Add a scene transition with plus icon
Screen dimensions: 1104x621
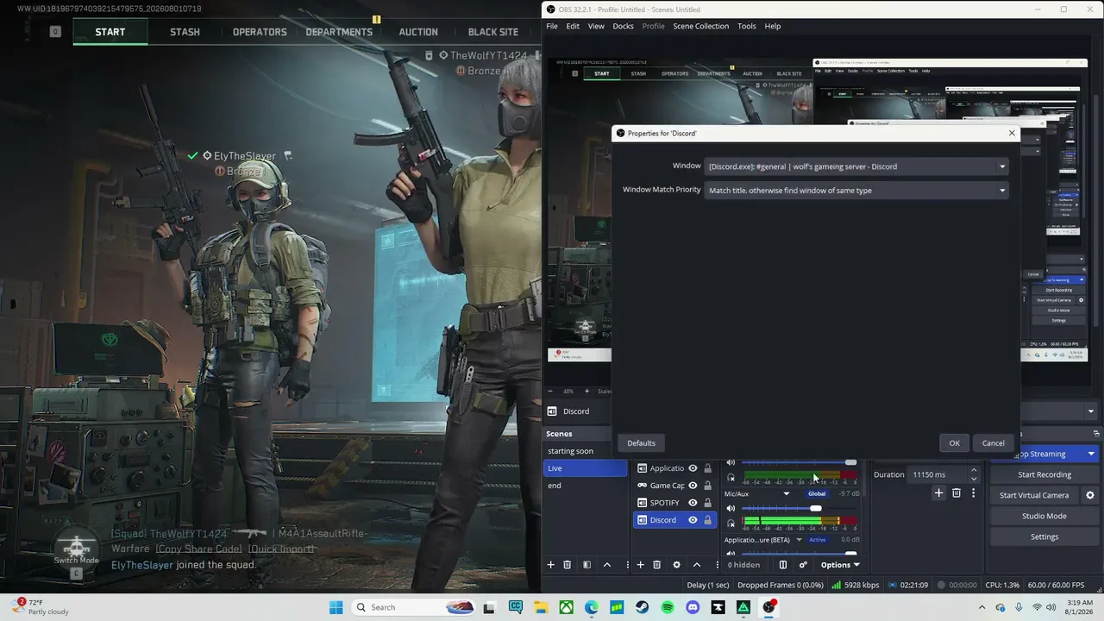(939, 493)
